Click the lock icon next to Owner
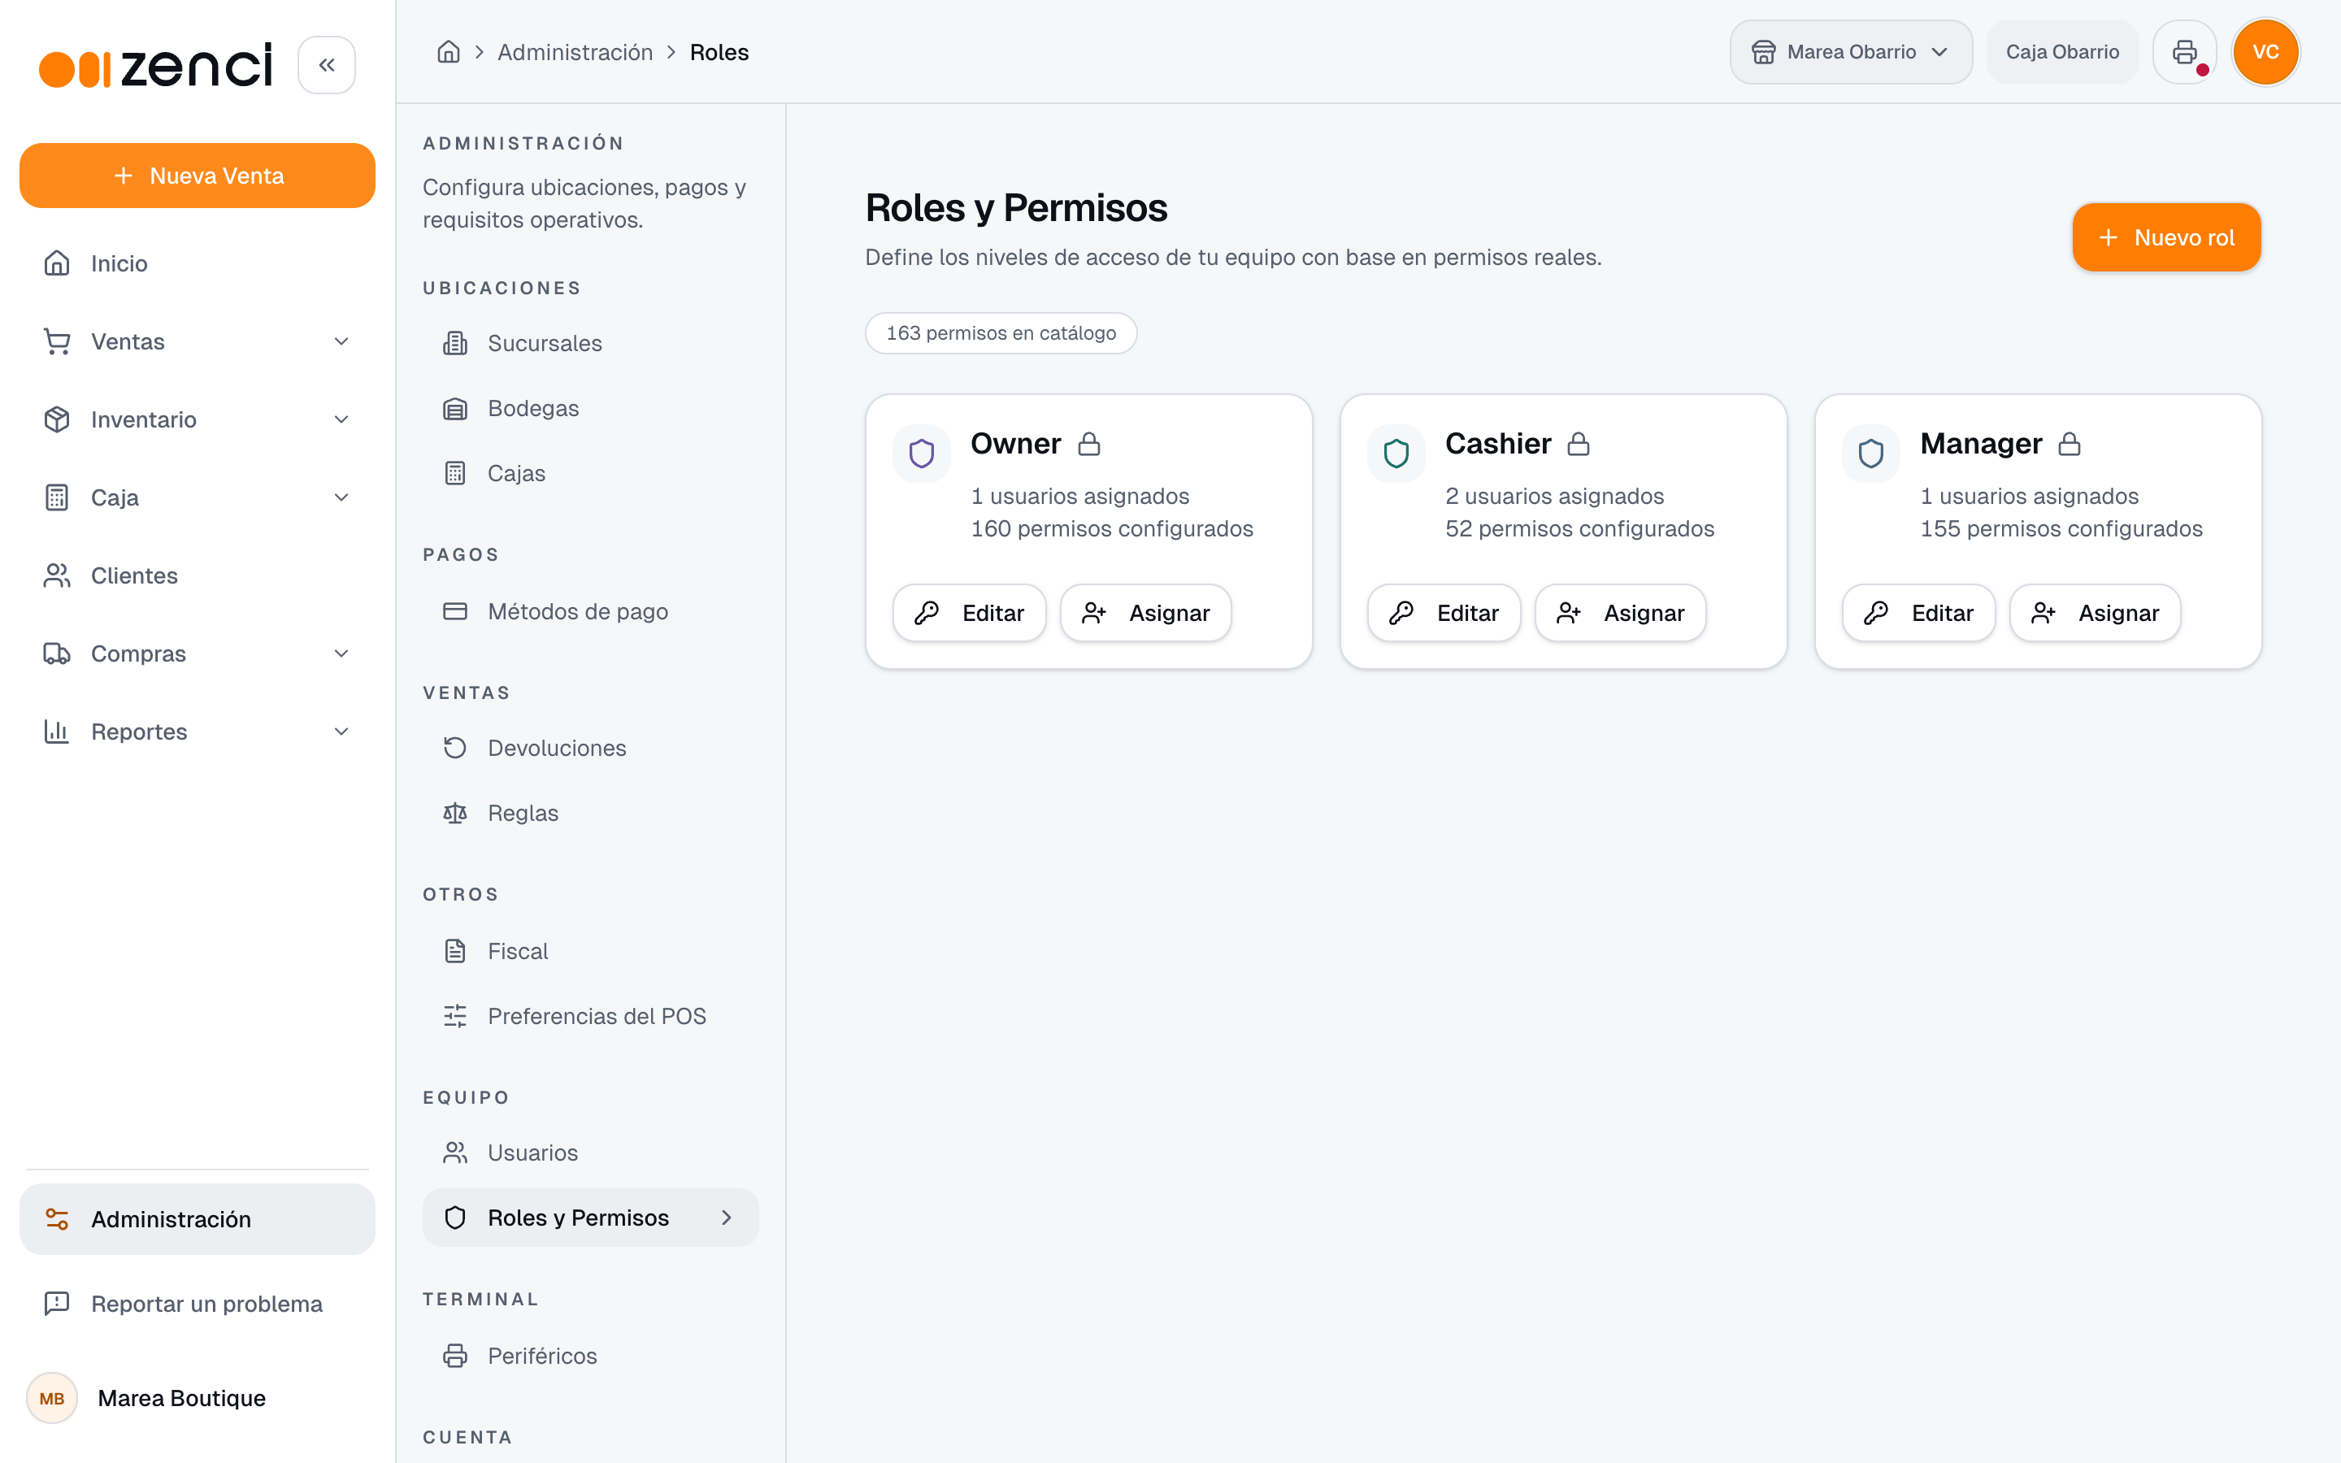Screen dimensions: 2341x1463 coord(1089,444)
